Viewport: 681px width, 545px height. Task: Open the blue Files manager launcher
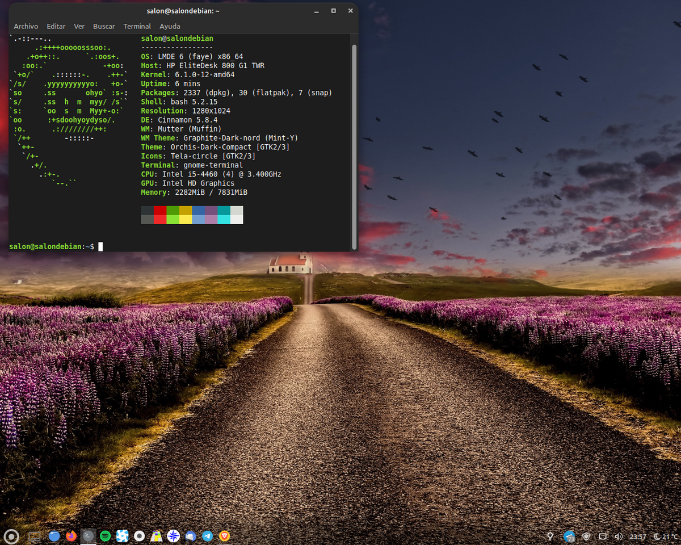(x=54, y=535)
